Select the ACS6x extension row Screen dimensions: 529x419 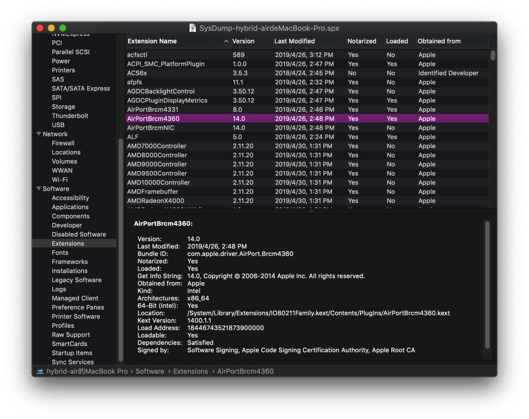pos(307,73)
